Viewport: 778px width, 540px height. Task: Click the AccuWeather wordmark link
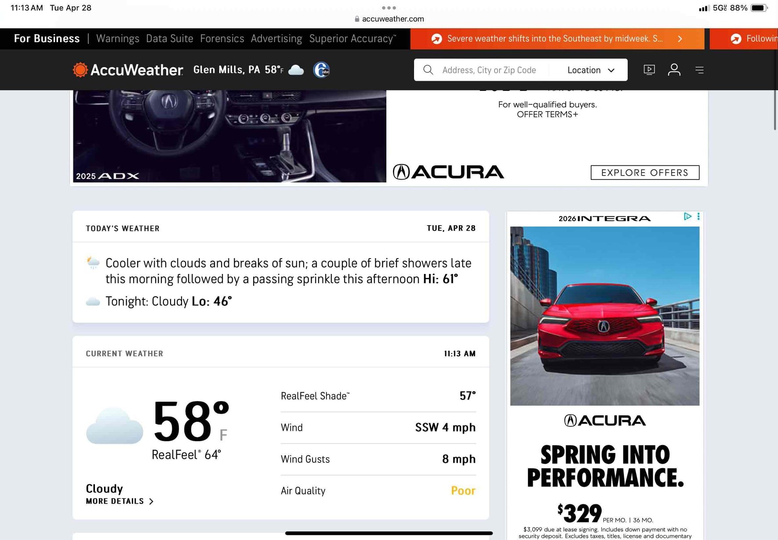click(137, 70)
